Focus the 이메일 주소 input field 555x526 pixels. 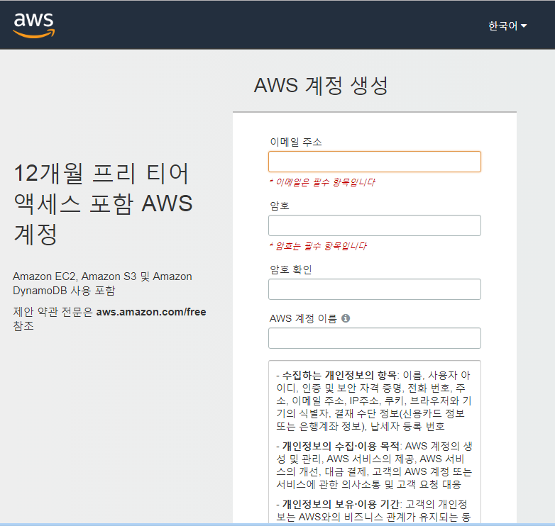click(x=375, y=162)
